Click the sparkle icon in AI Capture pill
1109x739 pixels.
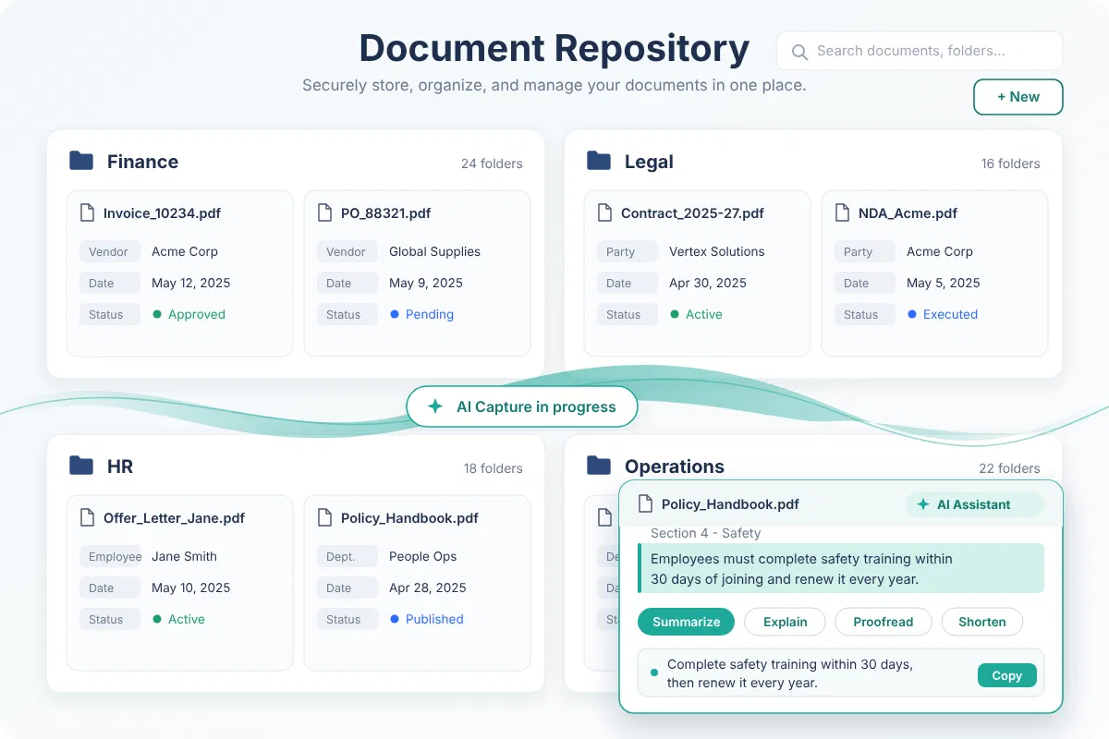click(x=434, y=406)
